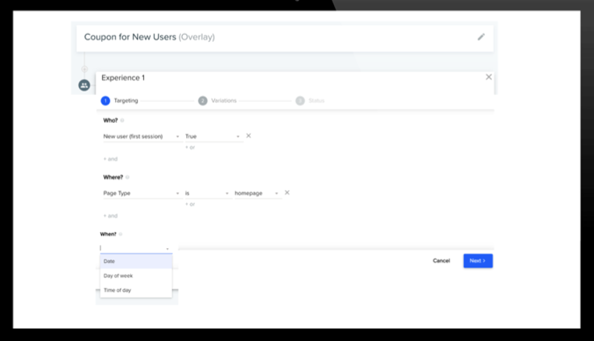The height and width of the screenshot is (341, 594).
Task: Delete the Page Type condition with X
Action: pyautogui.click(x=287, y=193)
